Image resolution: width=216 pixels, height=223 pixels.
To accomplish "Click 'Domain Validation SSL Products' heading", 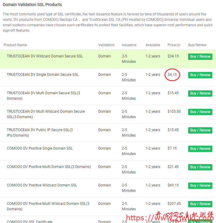I will tap(32, 5).
